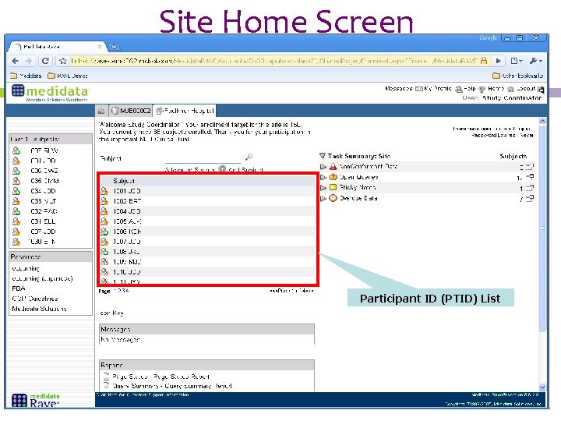Screen dimensions: 561x421
Task: Select the Faulkner Hospital site tab
Action: click(185, 111)
